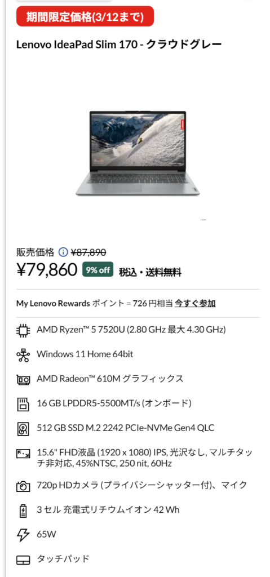Click the 9% off green badge
This screenshot has width=270, height=577.
(98, 270)
